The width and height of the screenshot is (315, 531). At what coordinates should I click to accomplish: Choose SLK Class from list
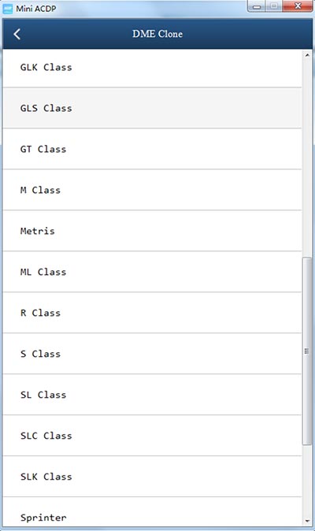(x=152, y=477)
